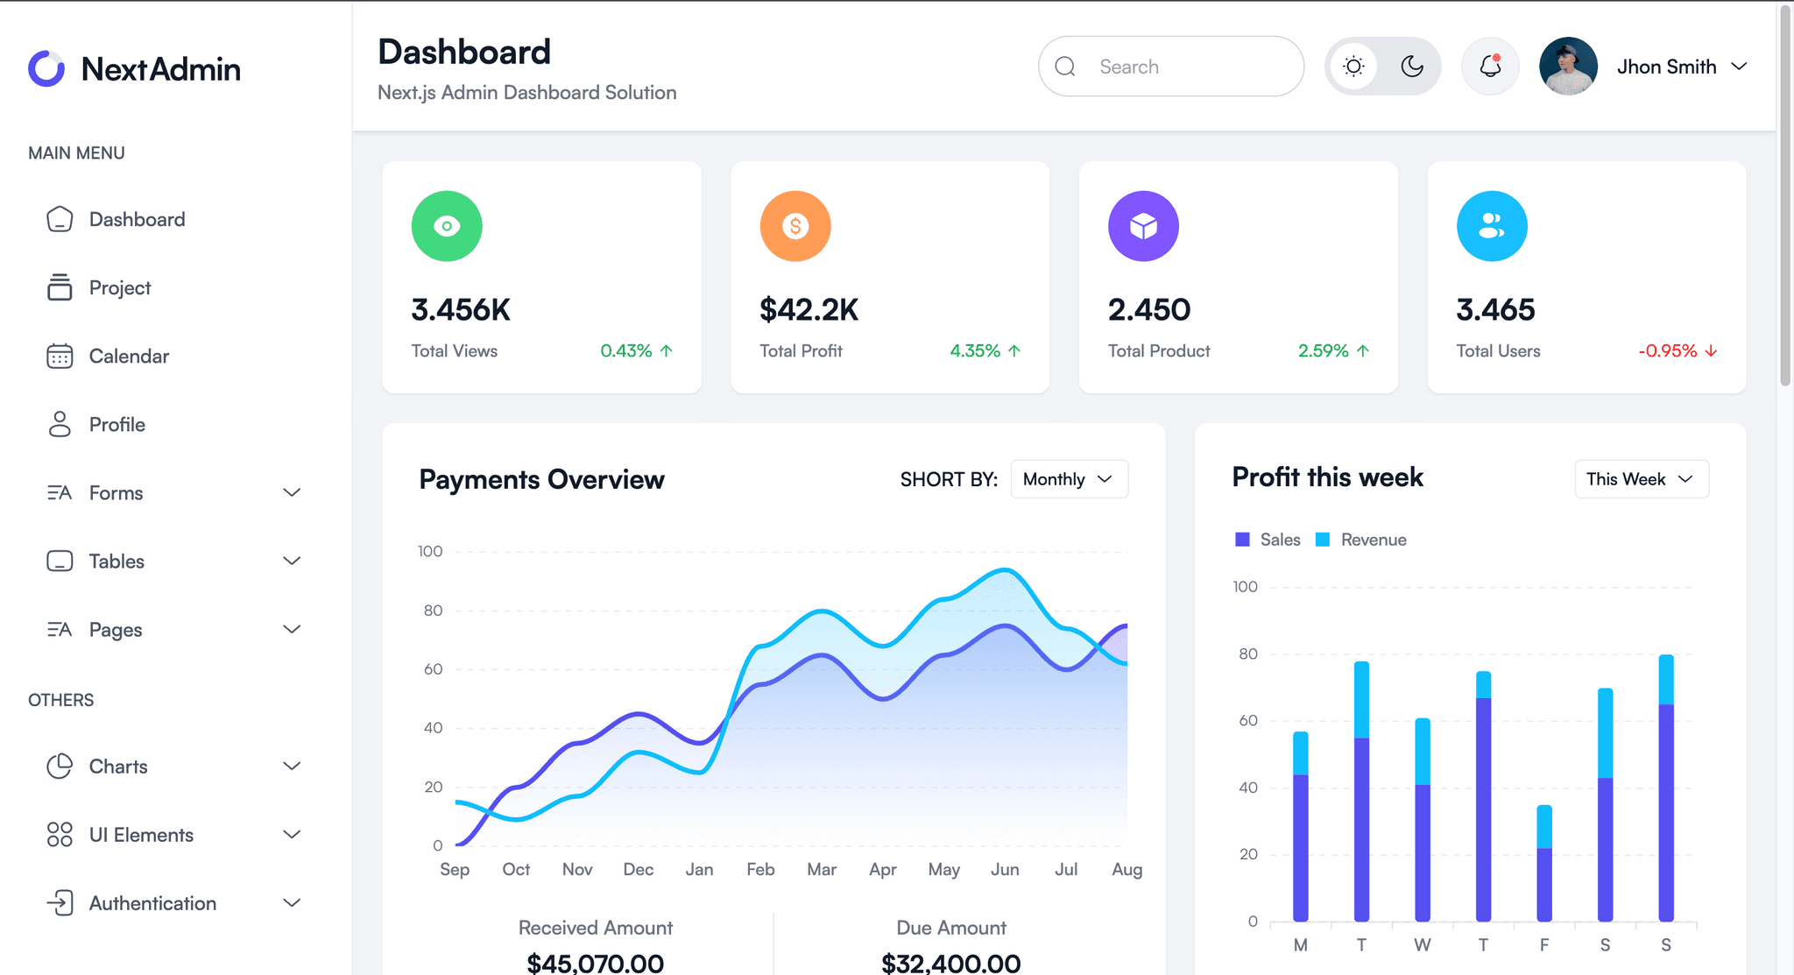The height and width of the screenshot is (975, 1794).
Task: Click the Tables icon in sidebar
Action: (60, 561)
